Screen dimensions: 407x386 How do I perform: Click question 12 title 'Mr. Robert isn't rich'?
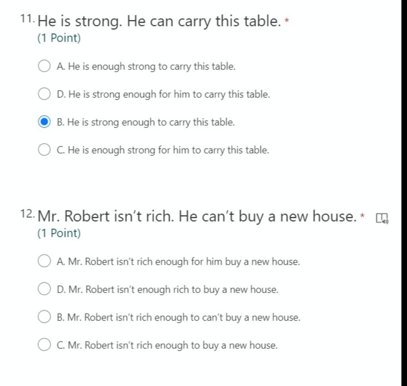click(197, 217)
